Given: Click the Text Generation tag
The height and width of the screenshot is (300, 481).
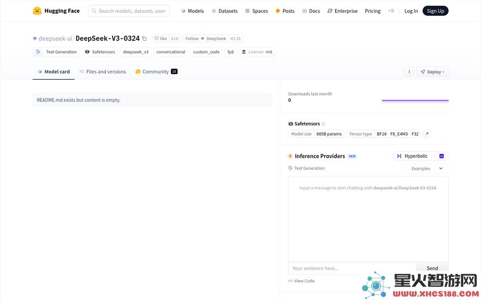Looking at the screenshot, I should point(56,52).
